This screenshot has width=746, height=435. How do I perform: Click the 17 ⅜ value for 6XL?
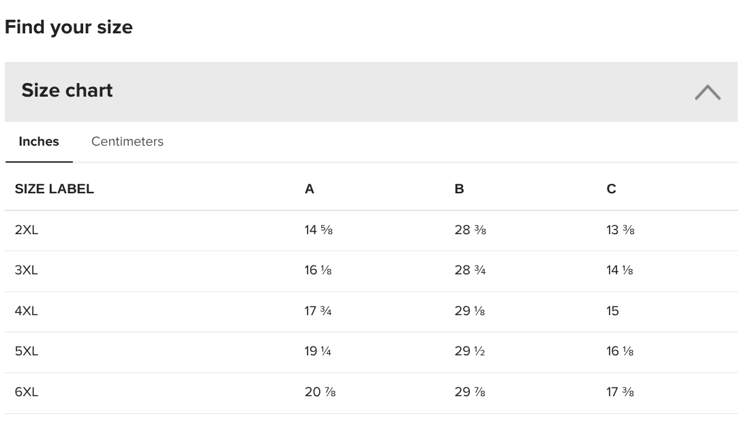point(620,392)
